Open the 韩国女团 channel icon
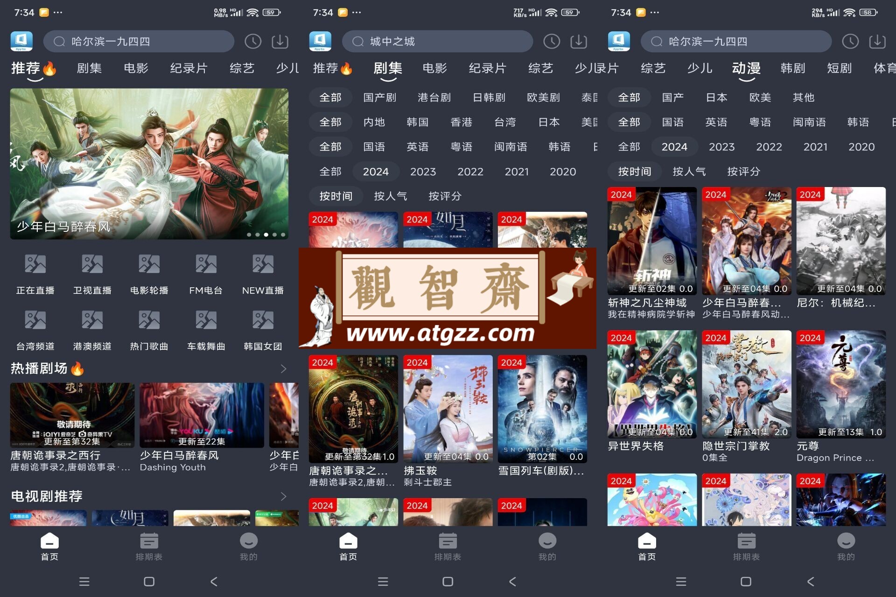Screen dimensions: 896x597 point(263,320)
